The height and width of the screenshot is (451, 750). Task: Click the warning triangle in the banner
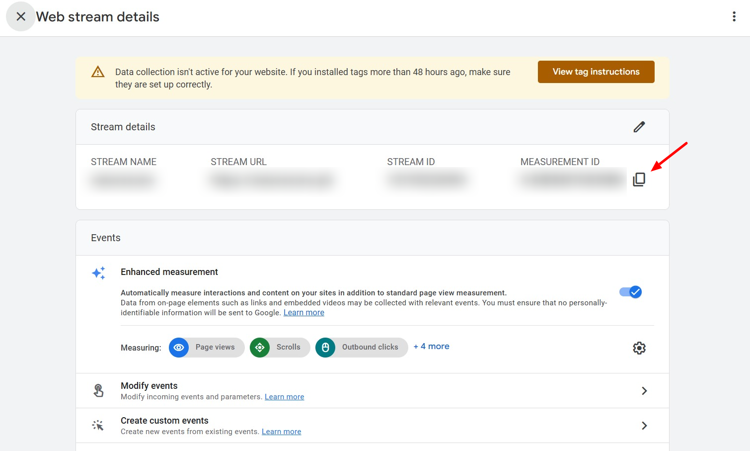click(98, 72)
